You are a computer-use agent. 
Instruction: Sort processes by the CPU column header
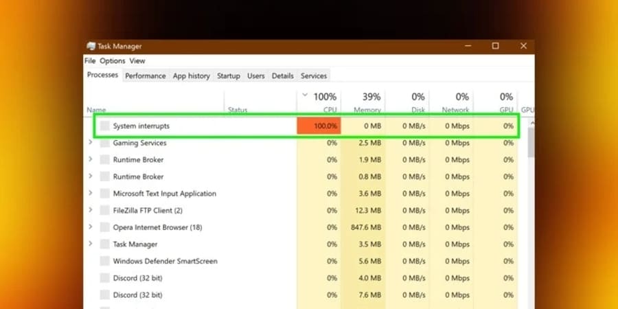pyautogui.click(x=319, y=102)
